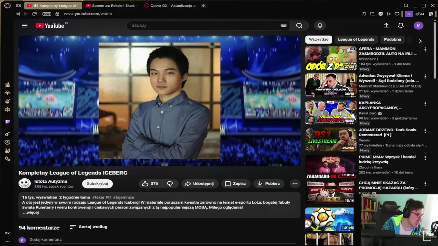Open the Istota Autyzmu channel link

point(51,181)
